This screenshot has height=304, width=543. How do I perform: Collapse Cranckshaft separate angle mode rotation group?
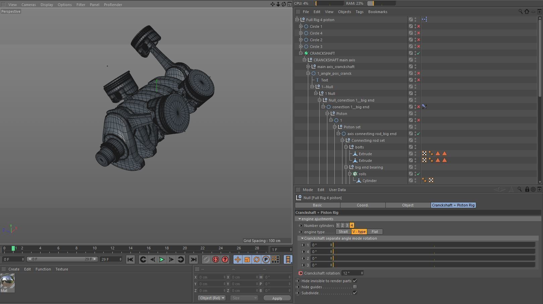point(302,238)
